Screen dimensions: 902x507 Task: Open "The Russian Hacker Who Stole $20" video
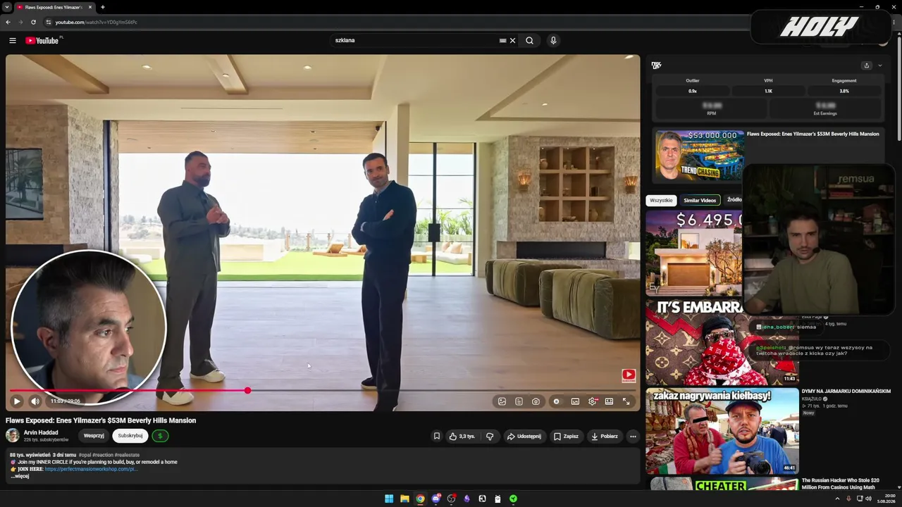click(840, 484)
